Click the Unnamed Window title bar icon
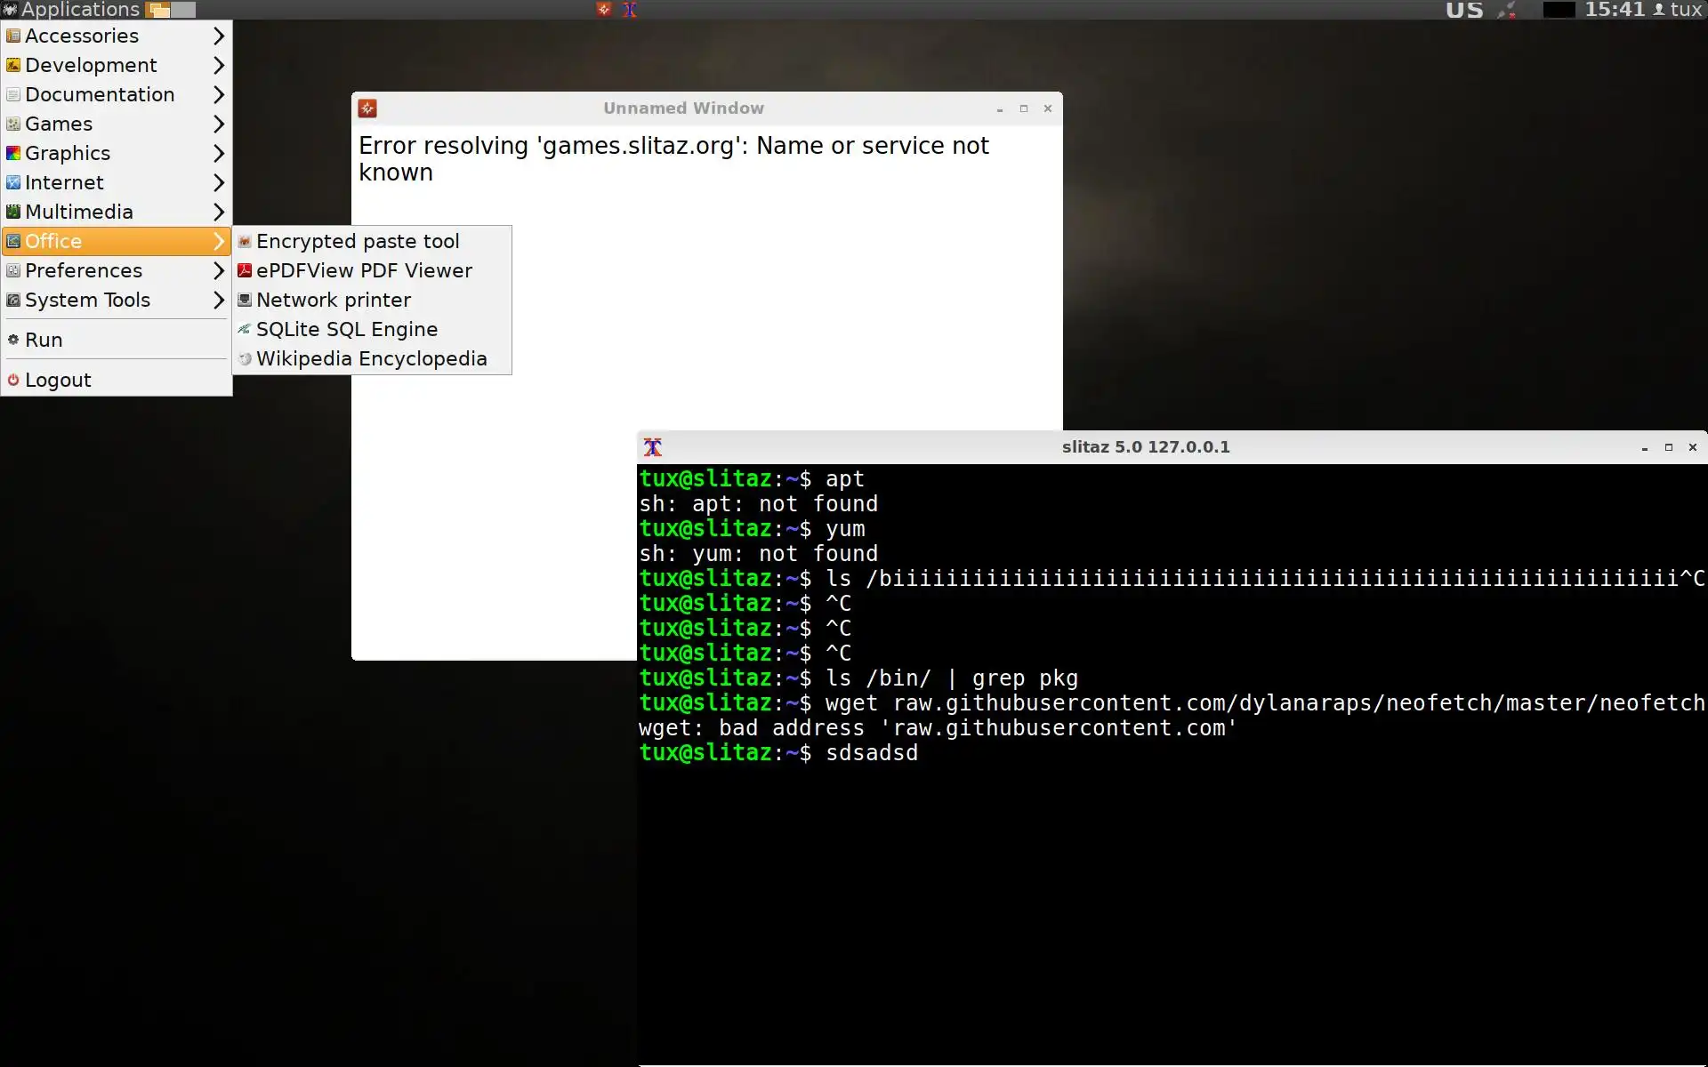Viewport: 1708px width, 1067px height. pyautogui.click(x=367, y=108)
